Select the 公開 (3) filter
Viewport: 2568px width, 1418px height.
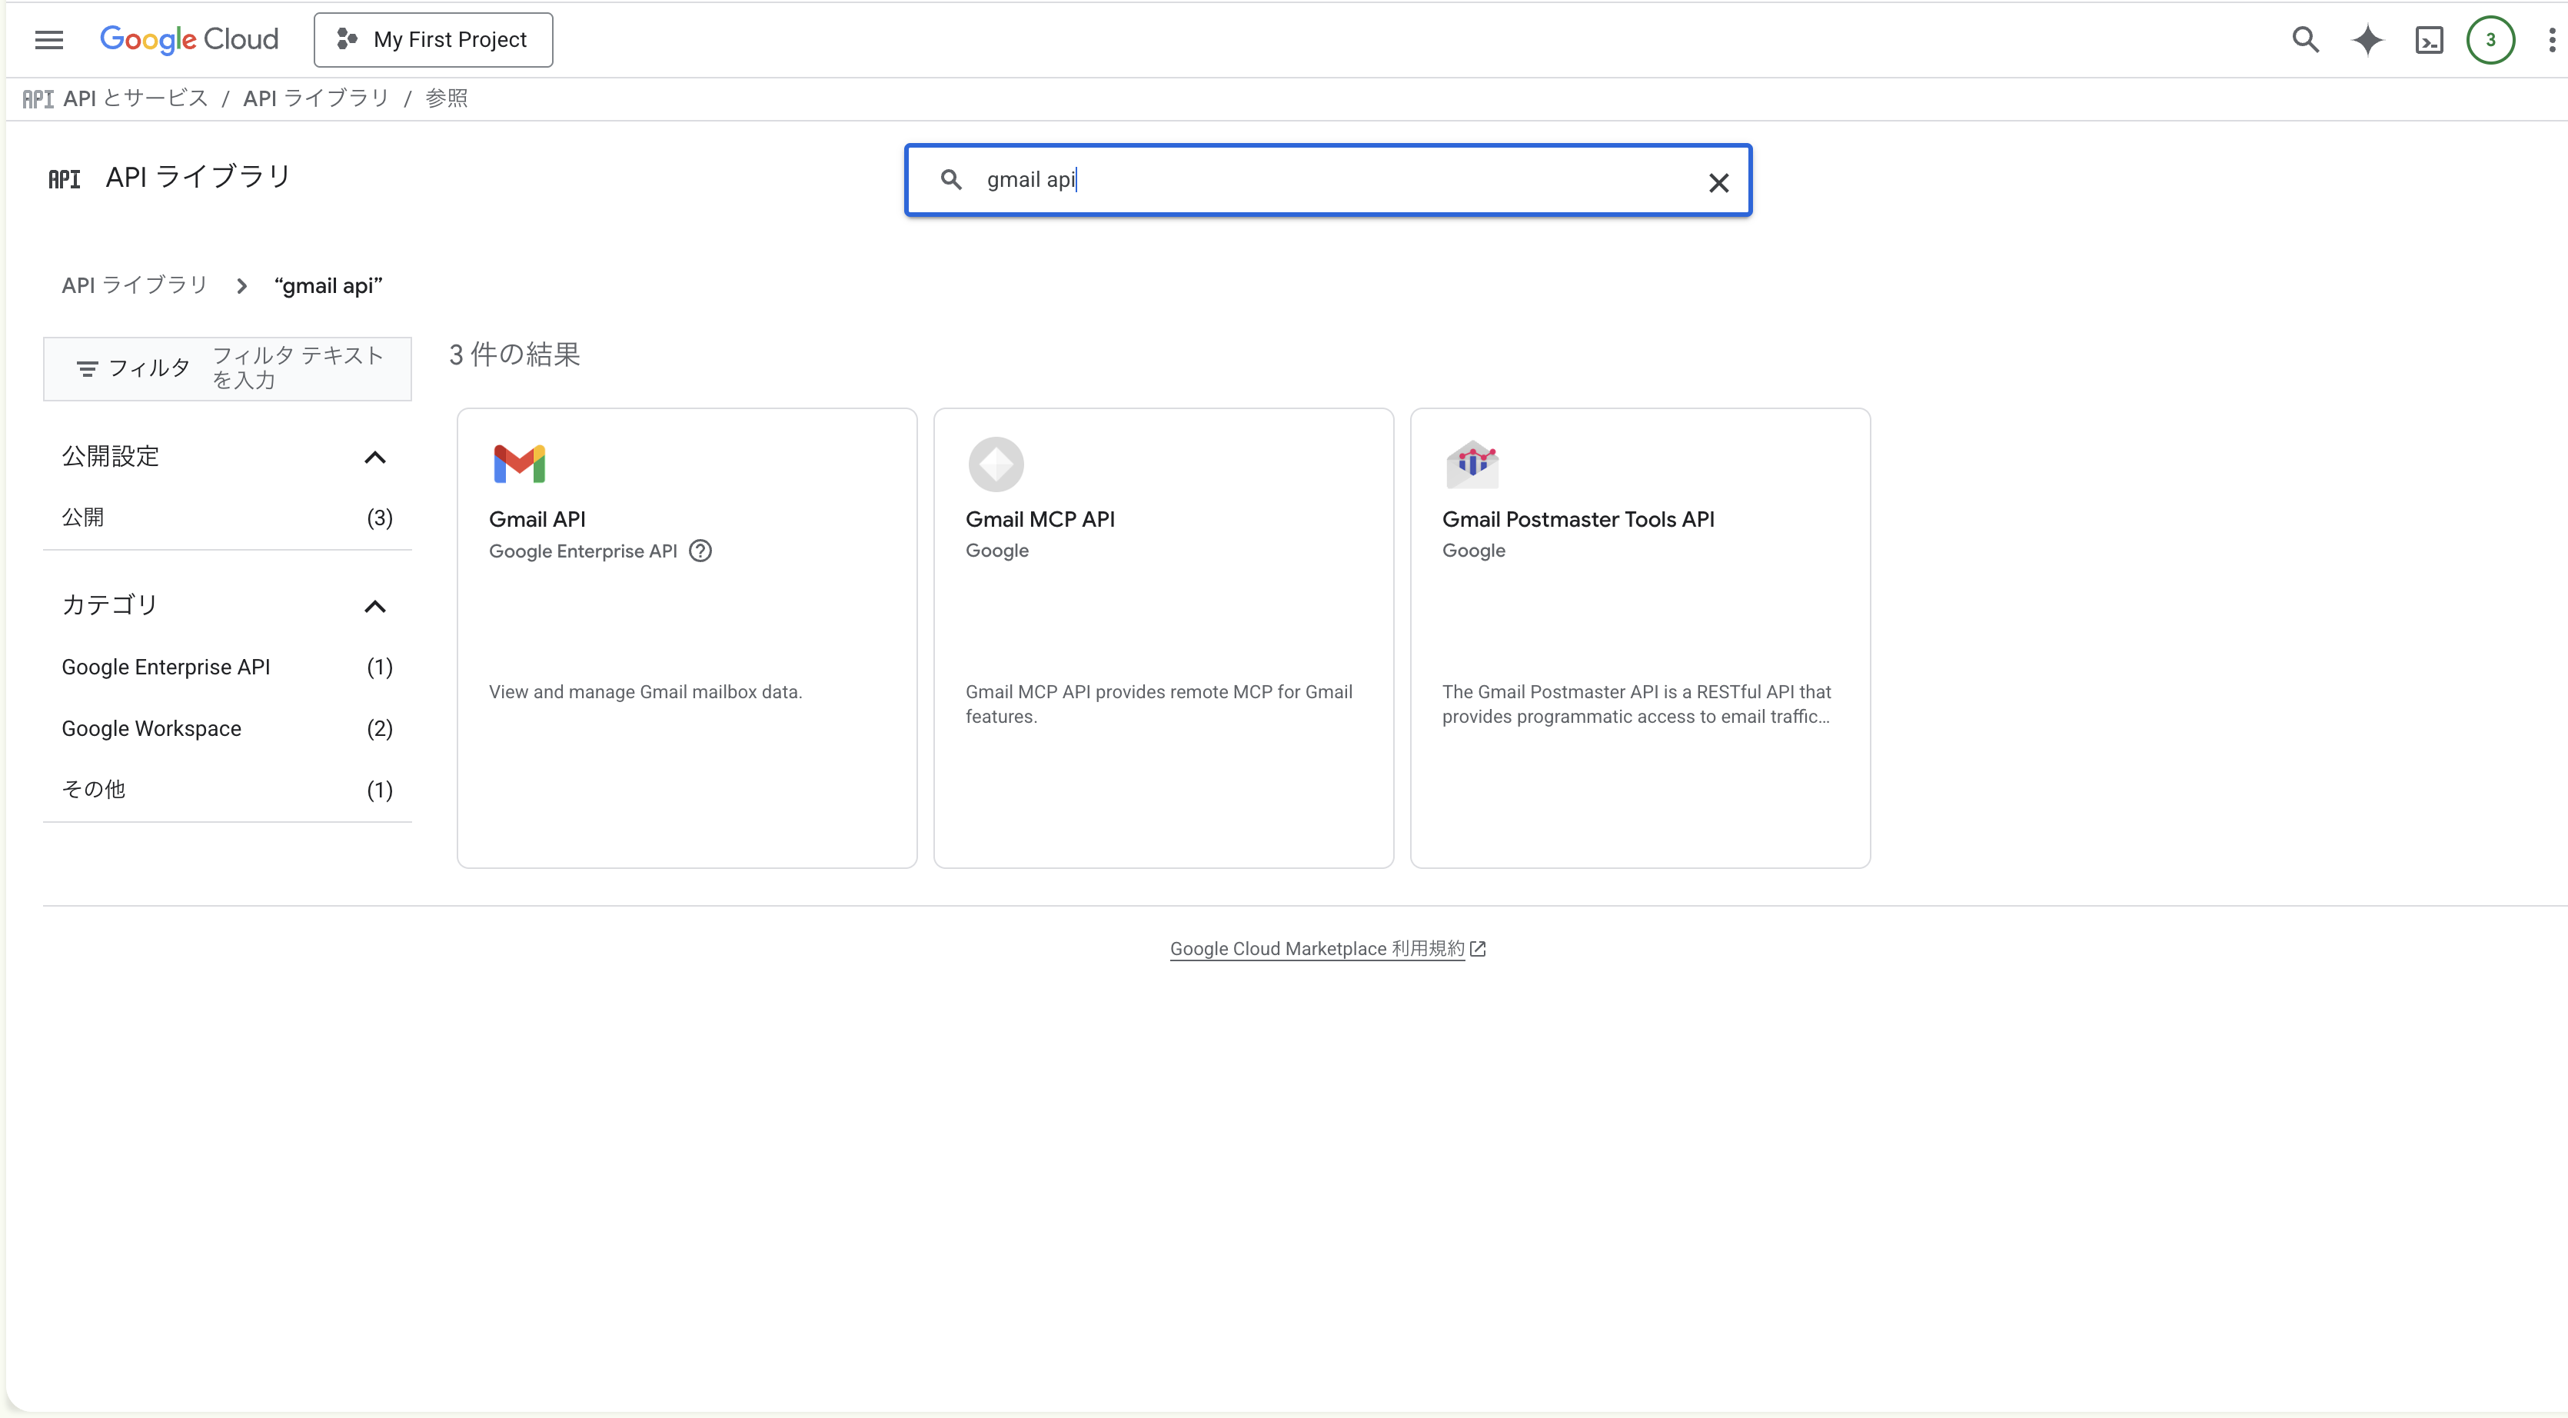[228, 518]
